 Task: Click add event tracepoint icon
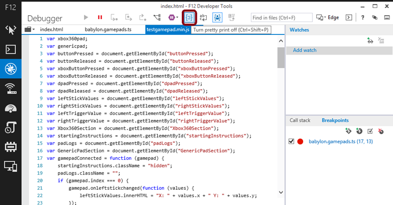348,131
